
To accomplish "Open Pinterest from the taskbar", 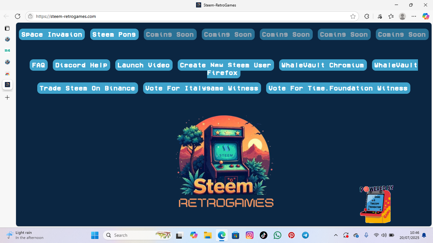I will coord(292,235).
